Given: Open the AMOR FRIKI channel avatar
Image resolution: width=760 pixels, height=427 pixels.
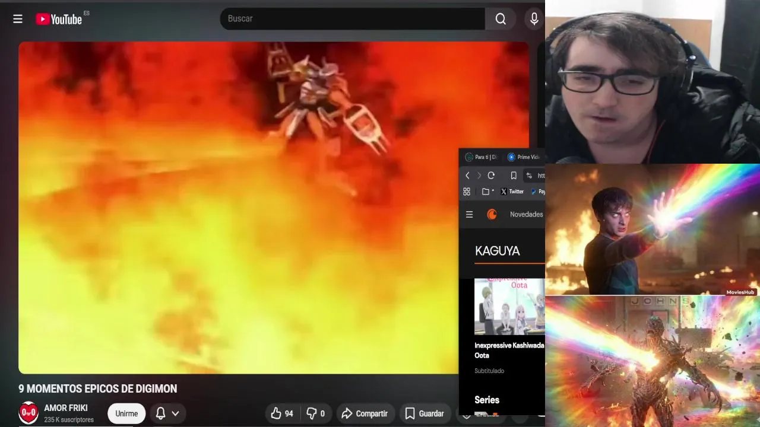Looking at the screenshot, I should click(x=28, y=413).
